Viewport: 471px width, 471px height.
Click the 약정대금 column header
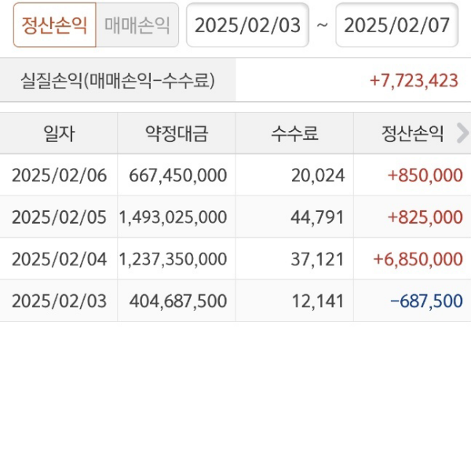[x=177, y=133]
